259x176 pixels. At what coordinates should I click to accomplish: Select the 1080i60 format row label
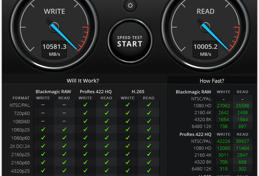[21, 122]
